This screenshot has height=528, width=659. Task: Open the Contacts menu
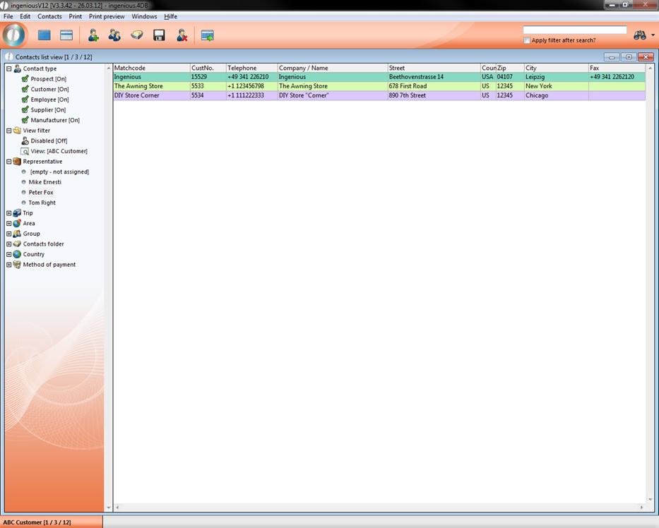[x=49, y=16]
